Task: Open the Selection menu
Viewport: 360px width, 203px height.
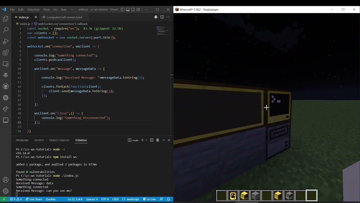Action: 33,9
